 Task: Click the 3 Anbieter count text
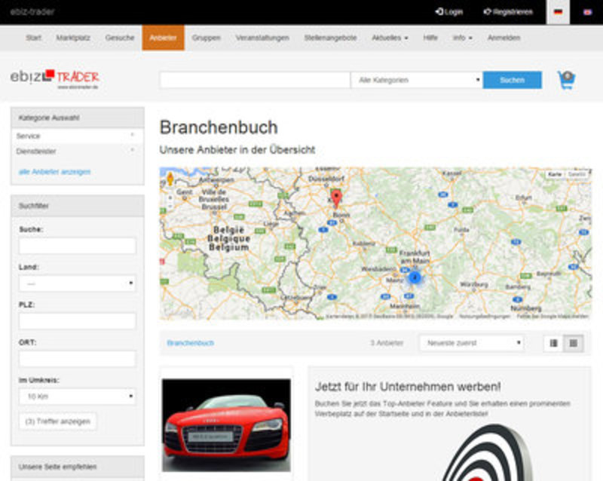[x=387, y=343]
